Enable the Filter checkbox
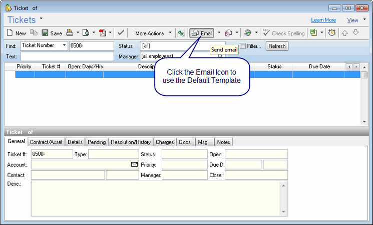 tap(243, 46)
